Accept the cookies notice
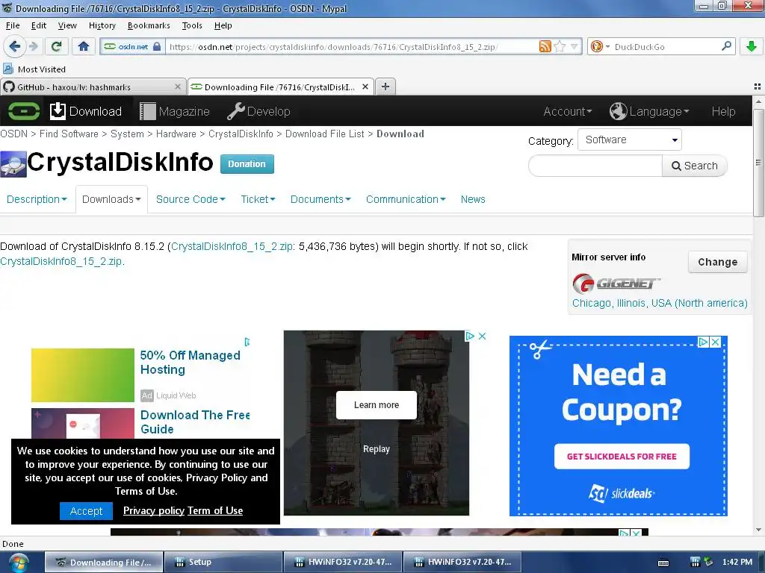Viewport: 765px width, 573px height. pyautogui.click(x=86, y=511)
